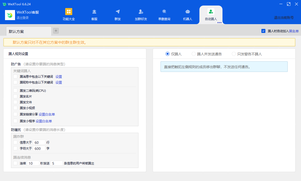Expand the three dots under 自动踢人
This screenshot has width=301, height=181.
[x=219, y=23]
